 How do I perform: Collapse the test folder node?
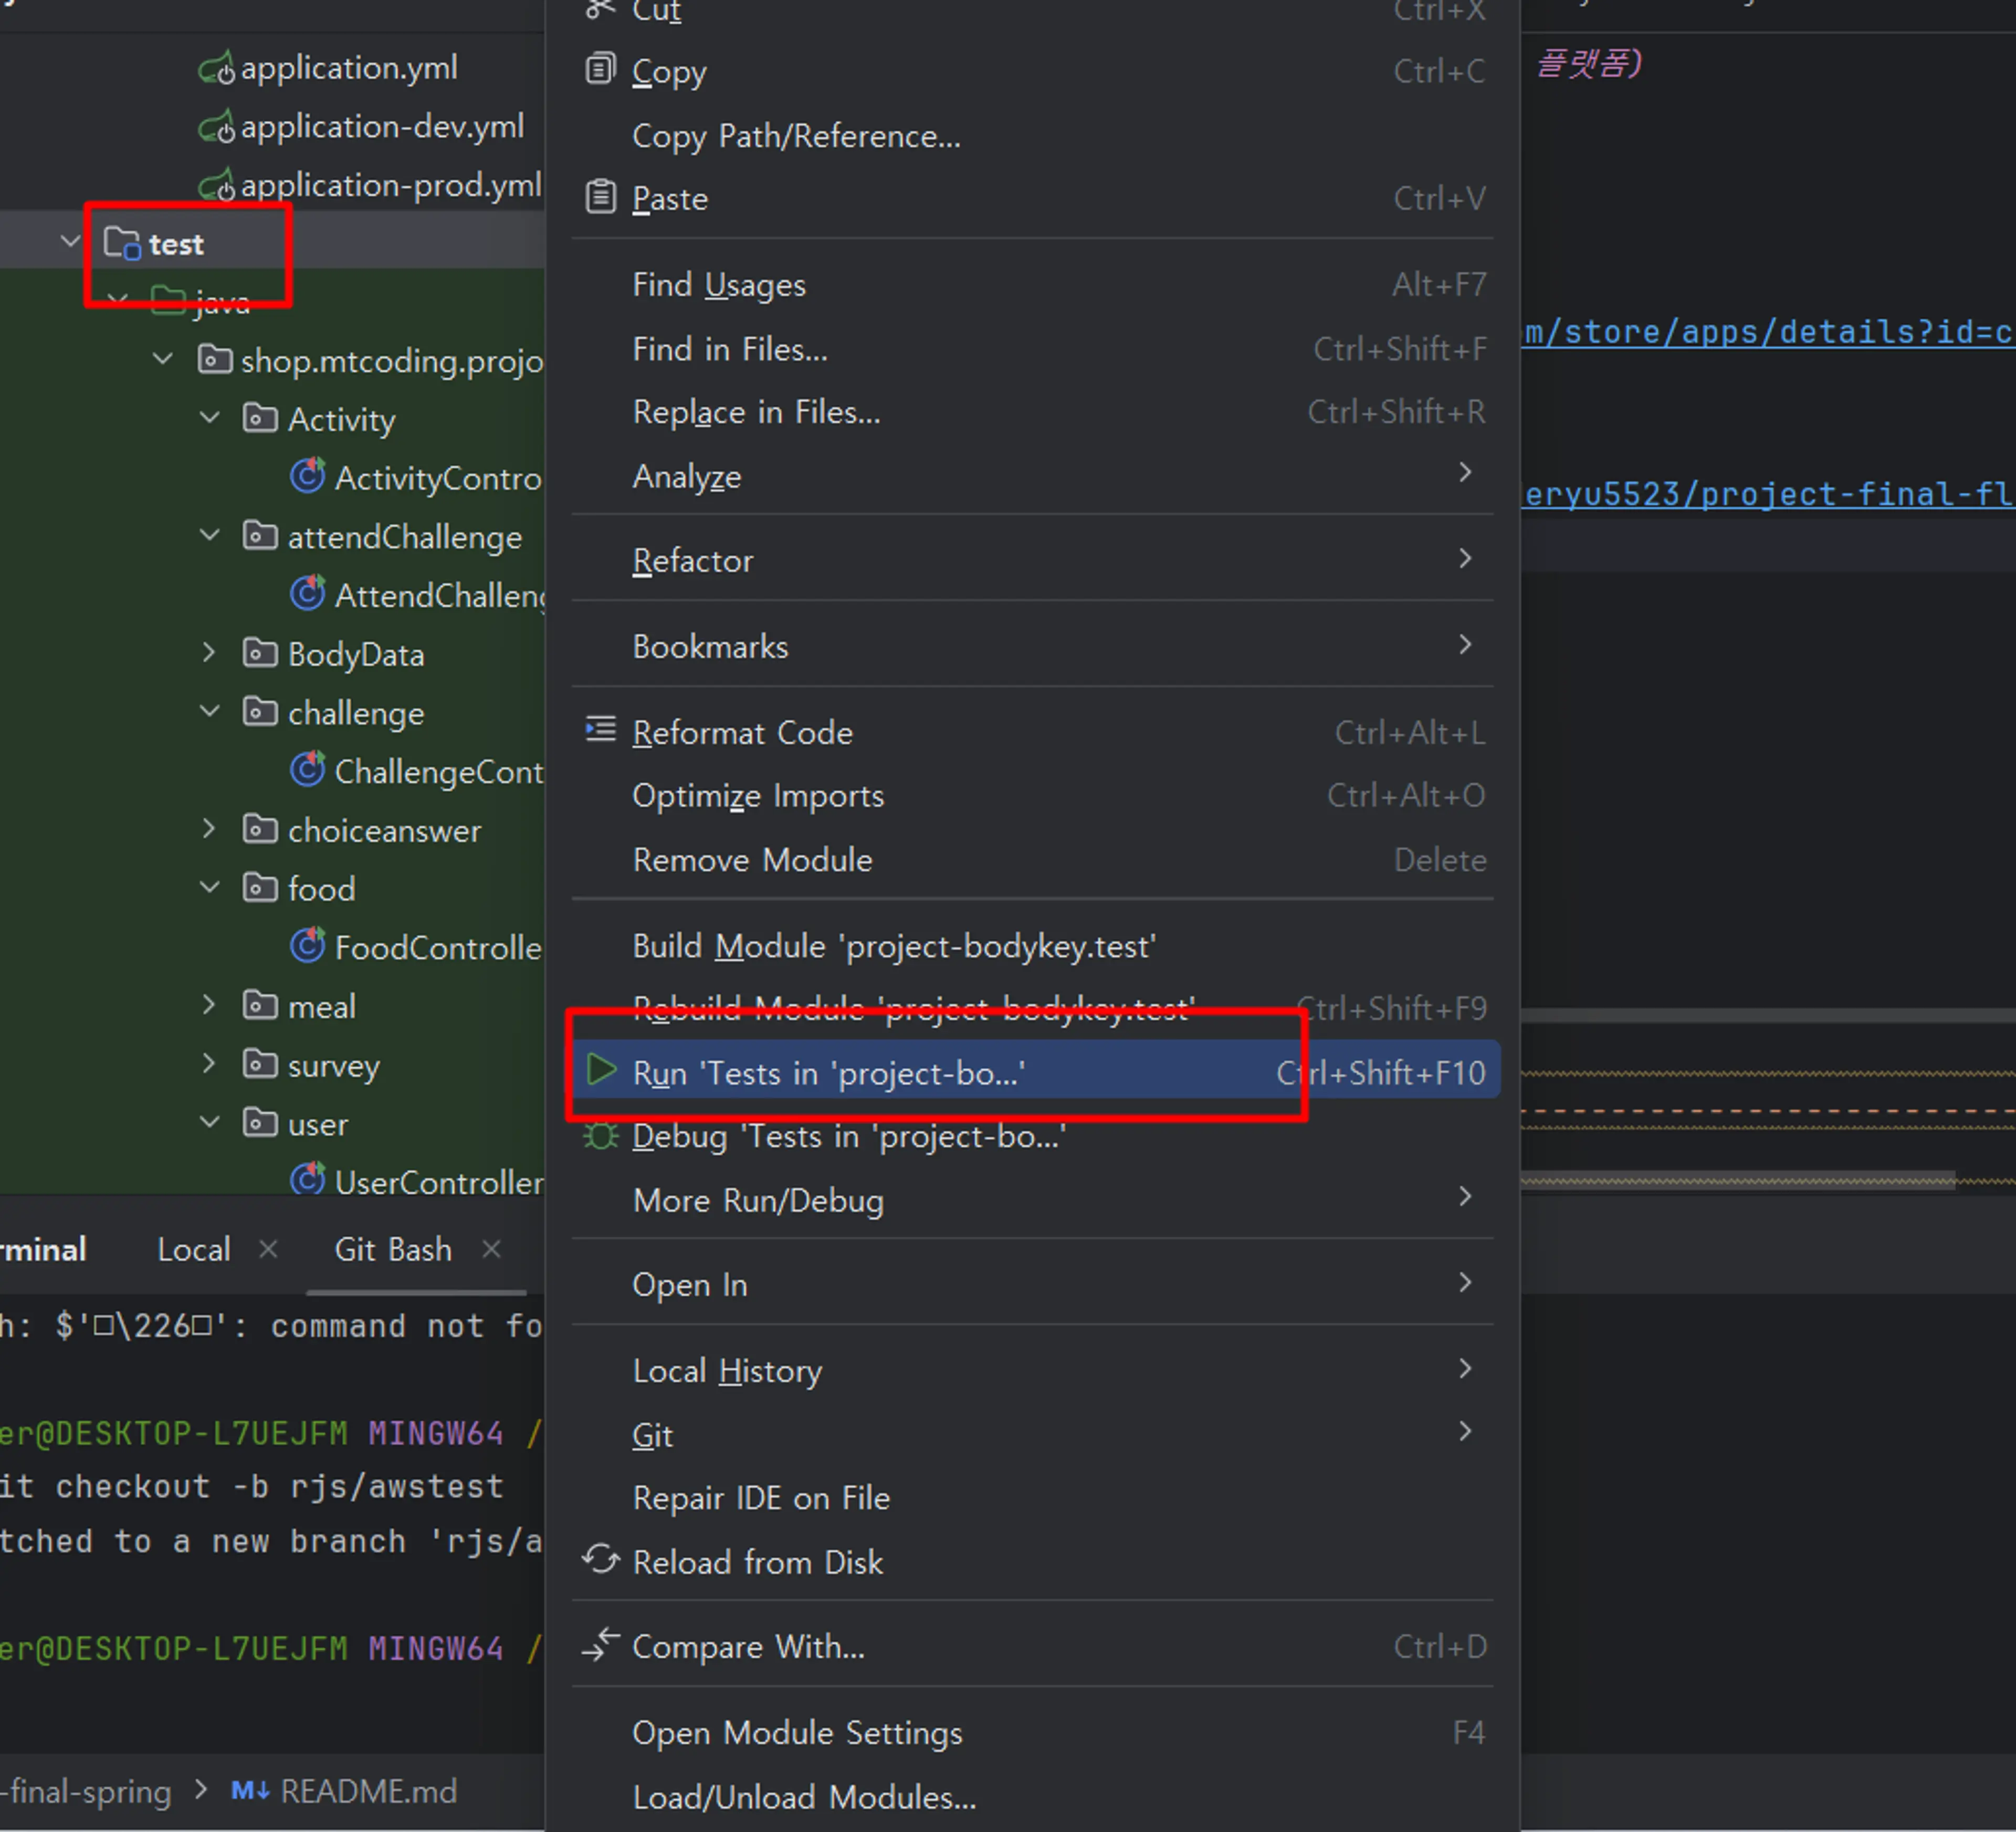(x=70, y=243)
